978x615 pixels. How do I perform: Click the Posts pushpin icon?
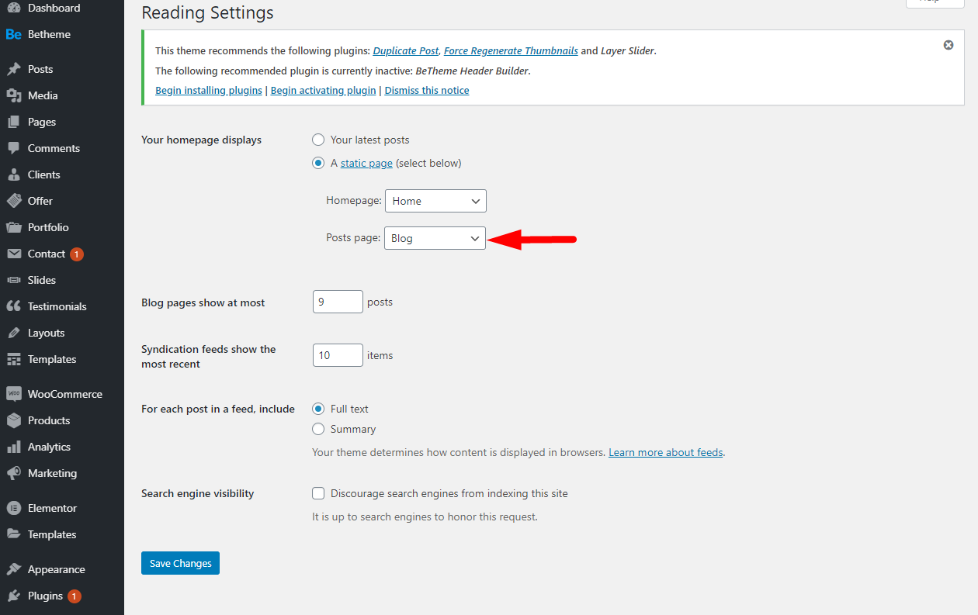click(x=13, y=69)
